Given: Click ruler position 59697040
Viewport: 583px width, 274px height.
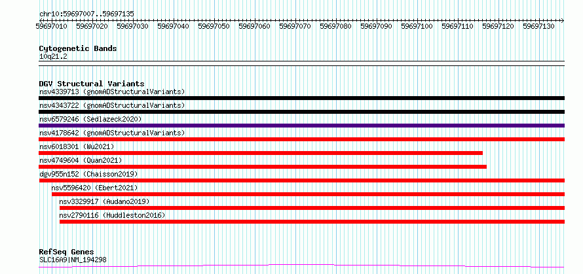Looking at the screenshot, I should click(x=174, y=26).
